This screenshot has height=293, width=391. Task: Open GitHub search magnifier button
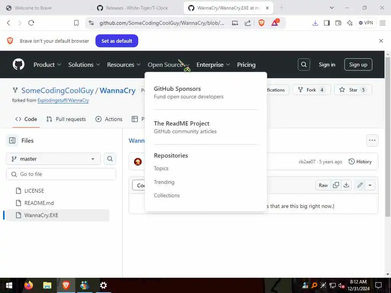tap(304, 64)
